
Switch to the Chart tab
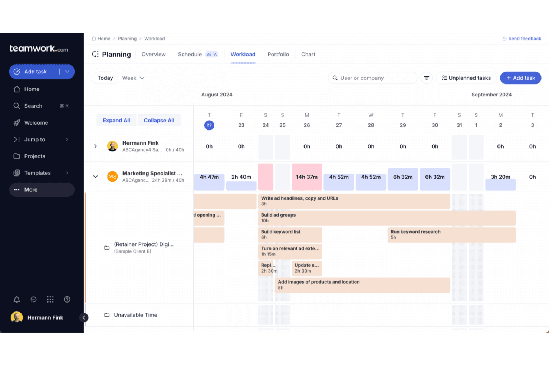click(x=308, y=54)
